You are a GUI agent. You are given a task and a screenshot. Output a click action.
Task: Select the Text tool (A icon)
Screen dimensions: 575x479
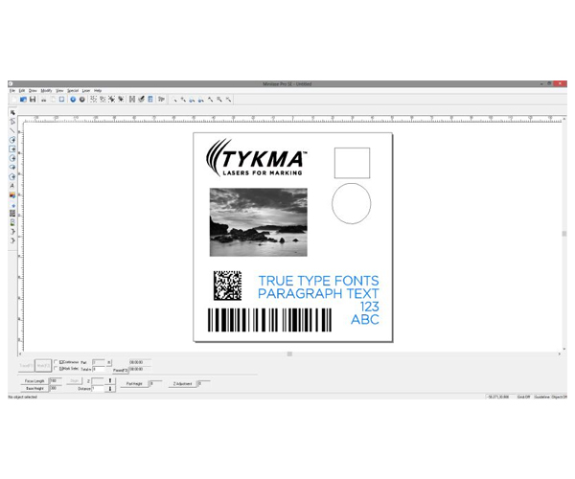tap(12, 185)
